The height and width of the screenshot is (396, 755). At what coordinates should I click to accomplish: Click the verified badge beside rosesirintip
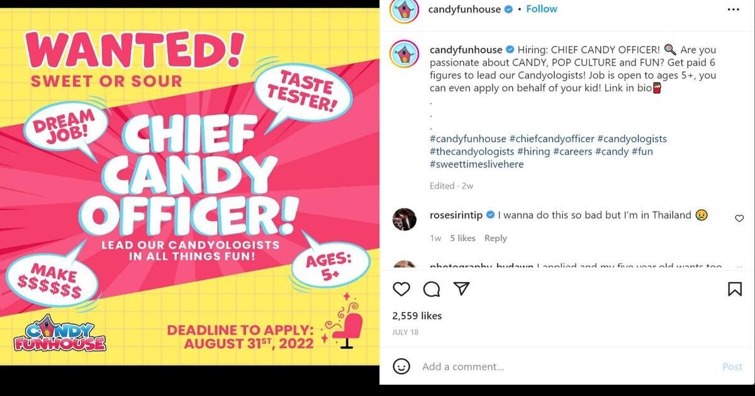pos(489,214)
